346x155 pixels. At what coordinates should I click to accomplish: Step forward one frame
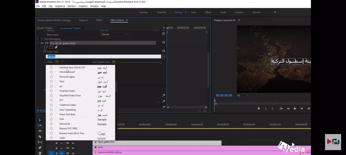tap(302, 108)
